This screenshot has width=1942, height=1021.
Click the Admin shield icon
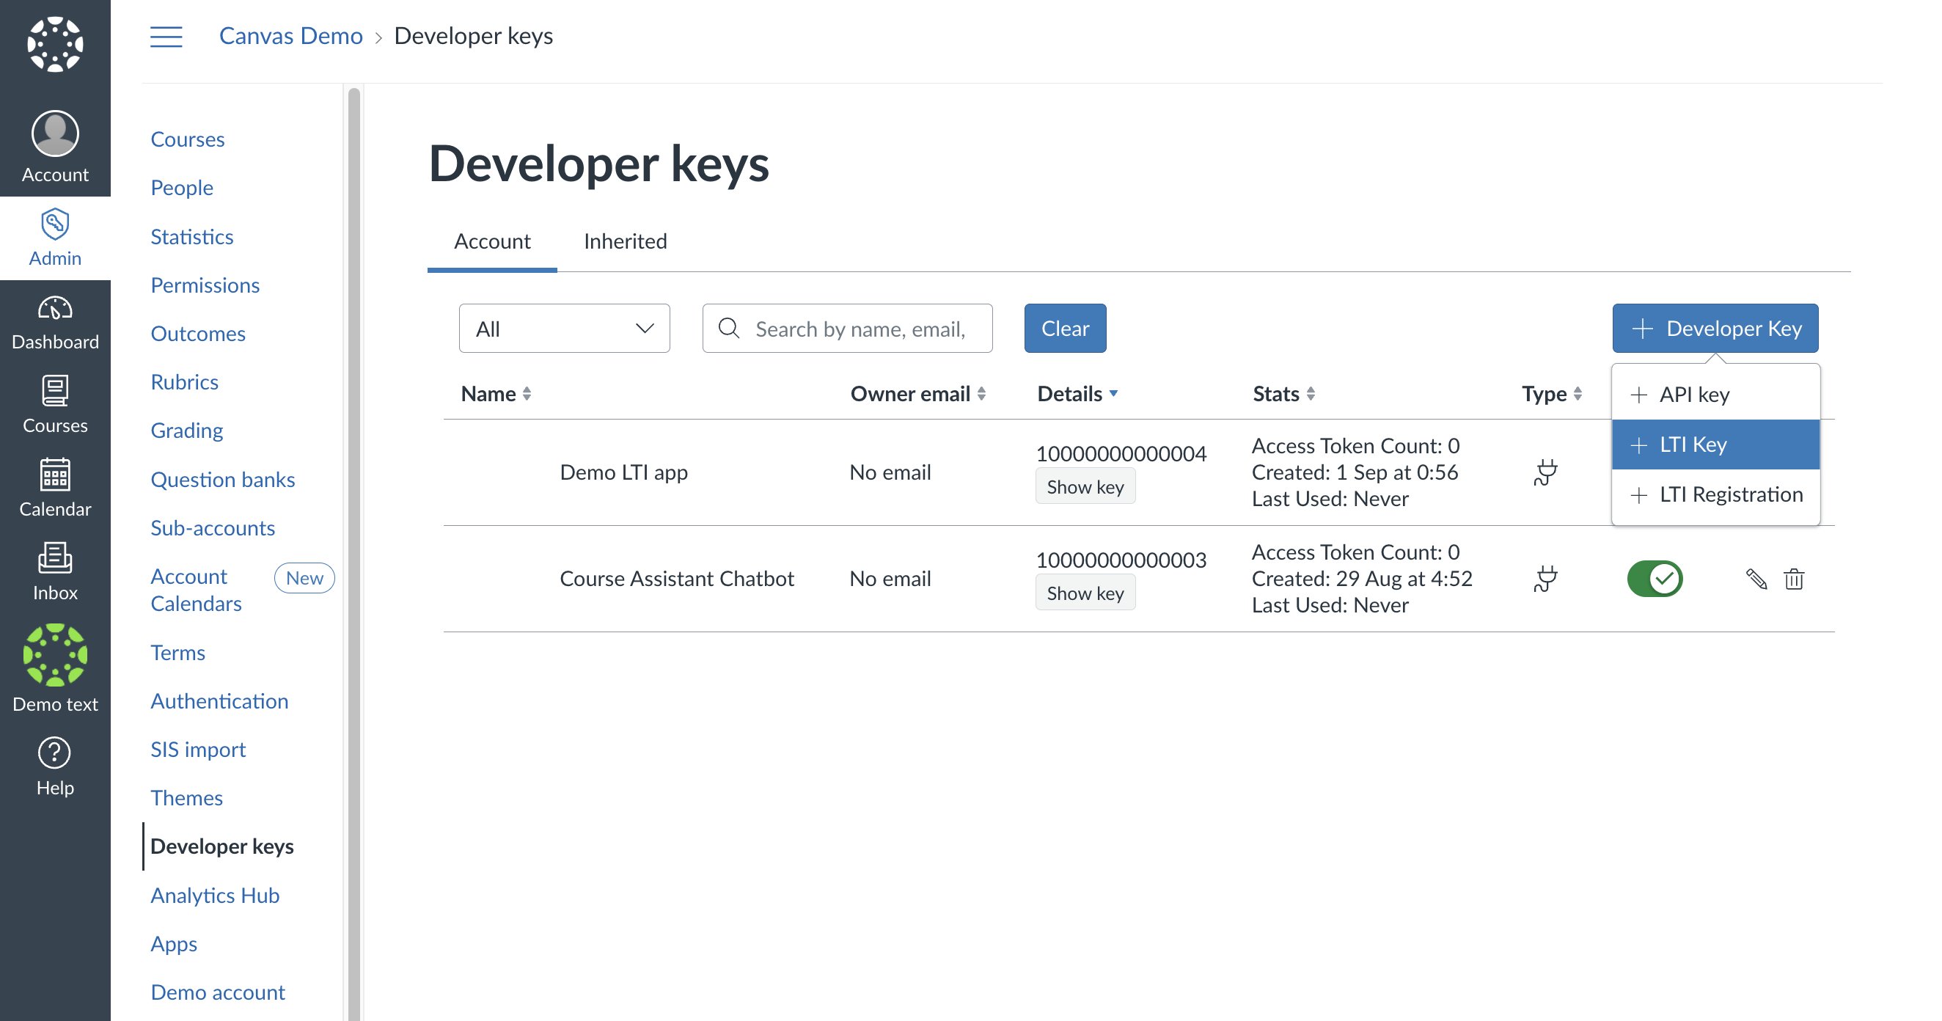[x=55, y=224]
